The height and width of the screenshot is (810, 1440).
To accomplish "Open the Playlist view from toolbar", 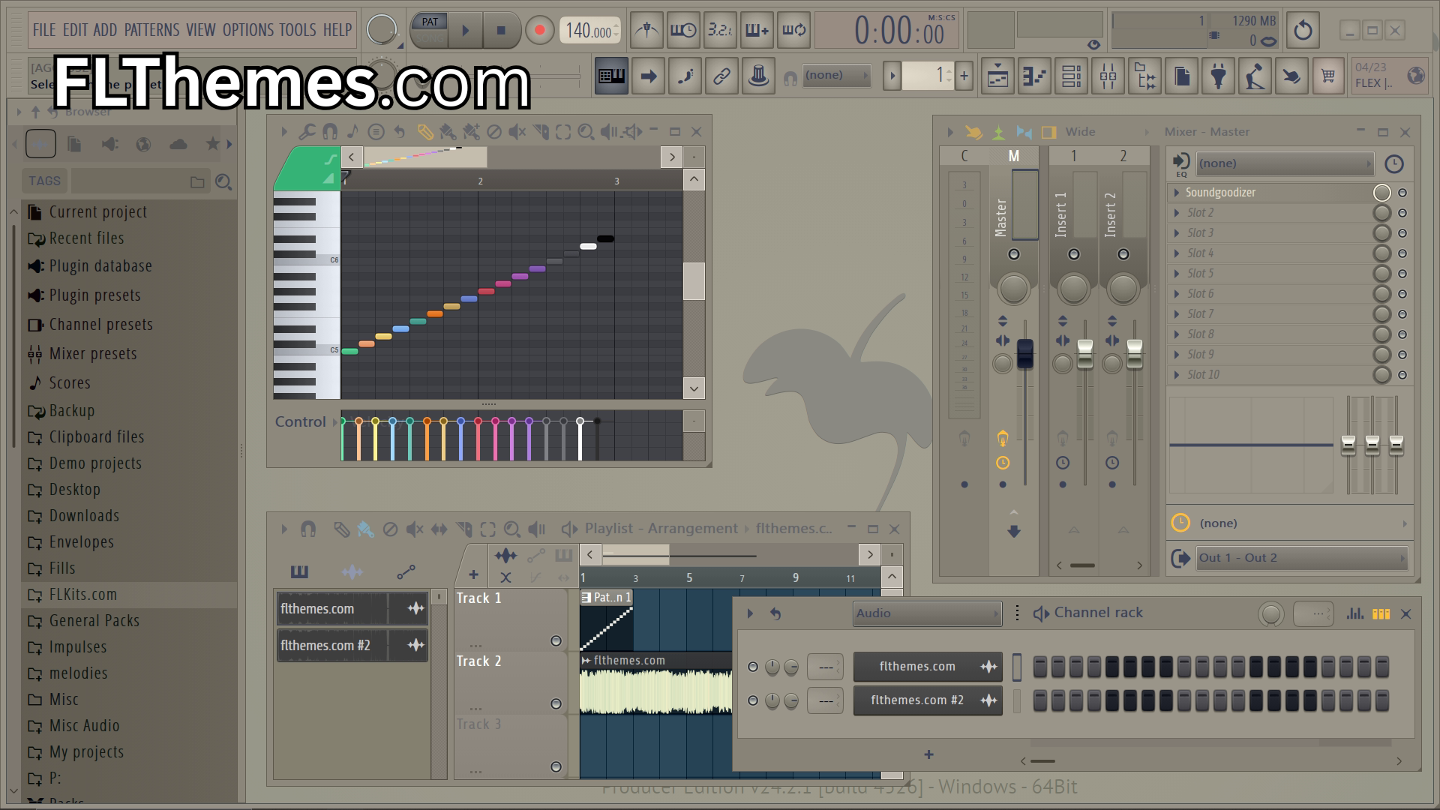I will pos(997,76).
